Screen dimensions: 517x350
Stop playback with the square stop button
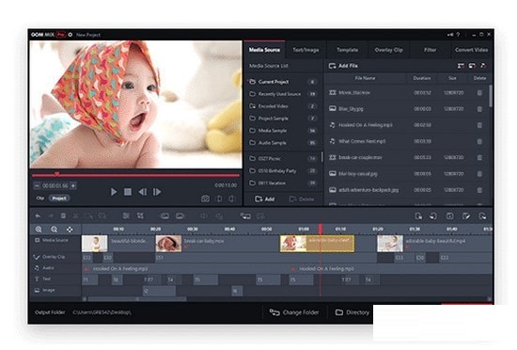[128, 192]
